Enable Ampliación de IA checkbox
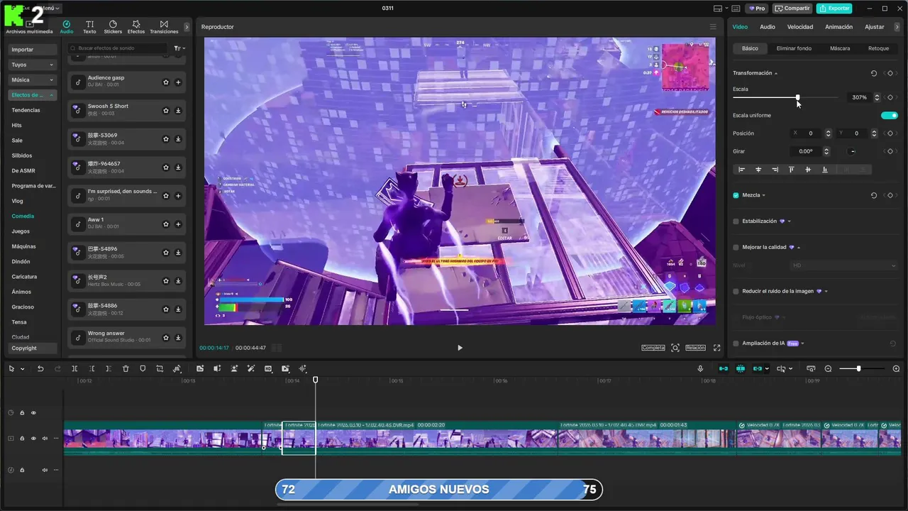This screenshot has height=511, width=908. [x=736, y=344]
